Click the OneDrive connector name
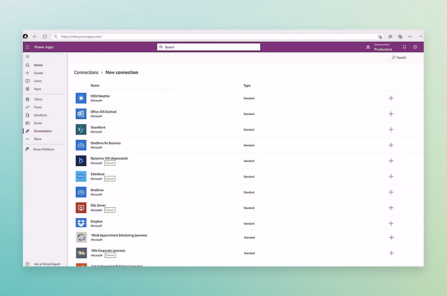 pyautogui.click(x=97, y=190)
